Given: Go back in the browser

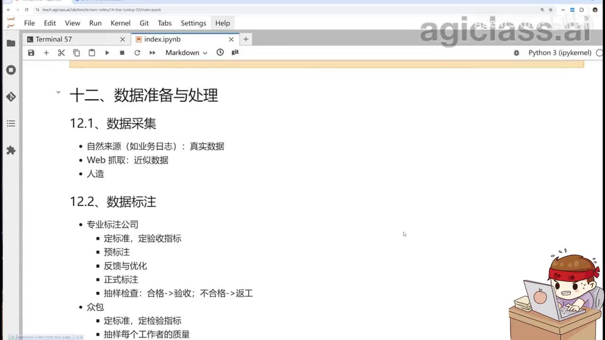Looking at the screenshot, I should [x=8, y=9].
